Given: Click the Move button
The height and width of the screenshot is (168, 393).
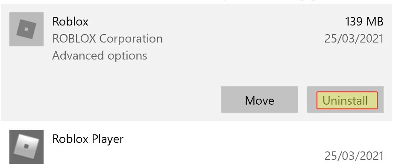Looking at the screenshot, I should tap(259, 100).
